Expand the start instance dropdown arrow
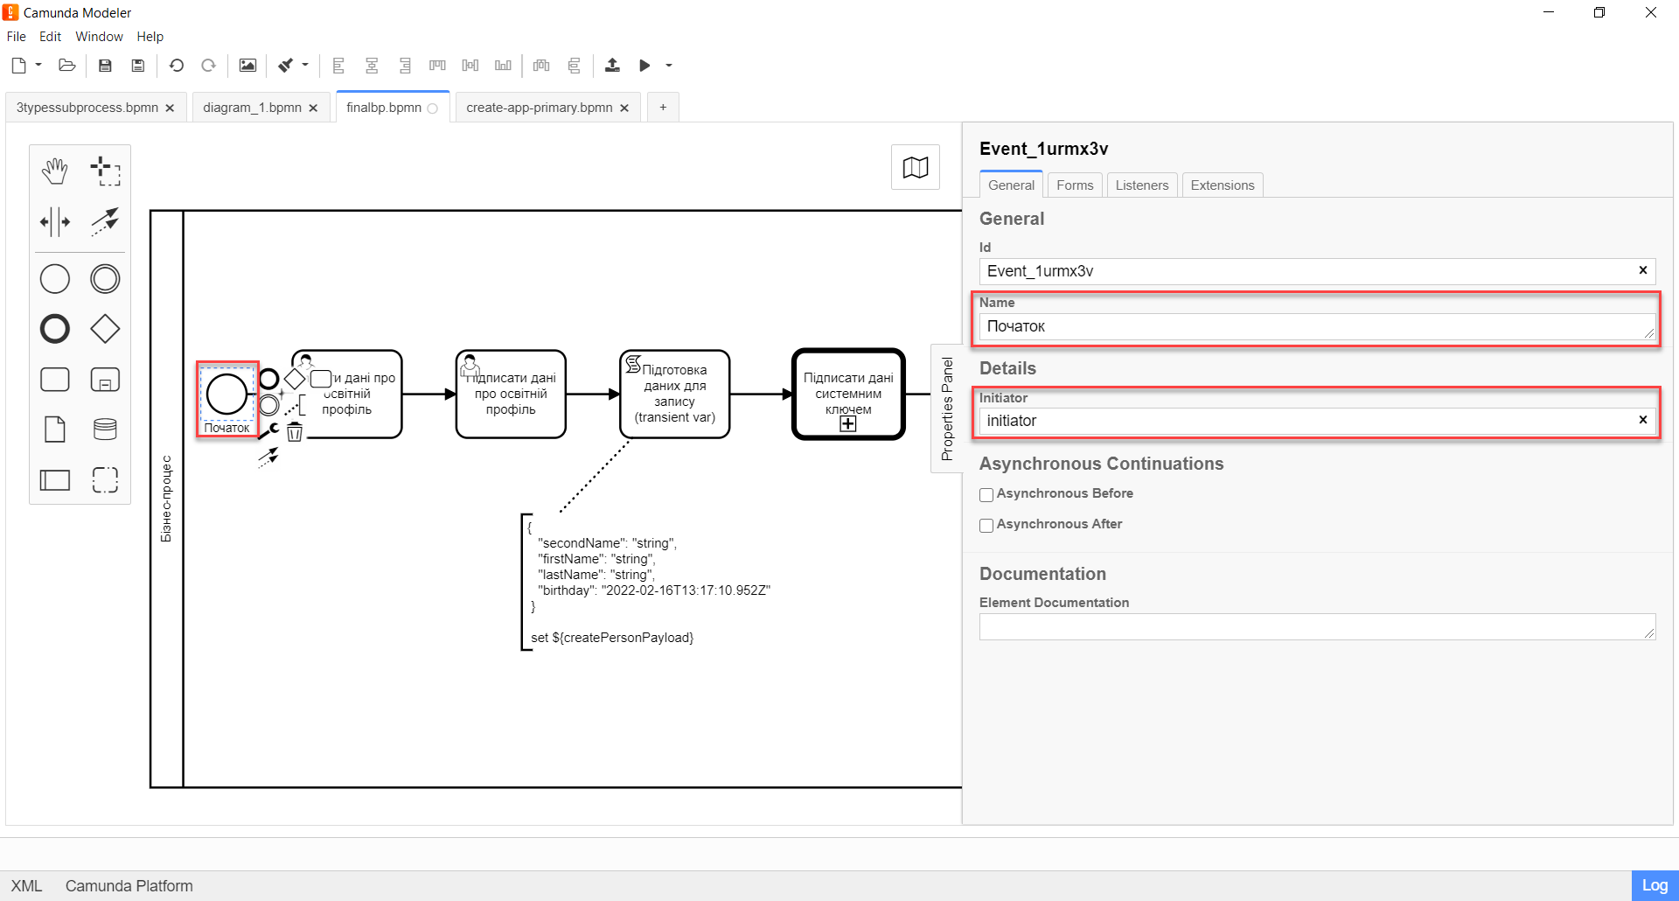Screen dimensions: 1679x901 point(669,66)
